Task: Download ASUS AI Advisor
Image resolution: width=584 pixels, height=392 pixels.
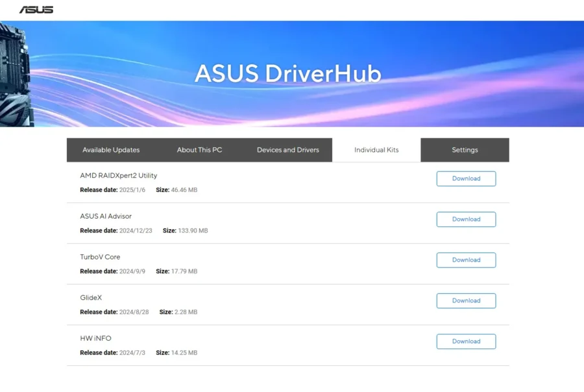Action: [x=466, y=219]
